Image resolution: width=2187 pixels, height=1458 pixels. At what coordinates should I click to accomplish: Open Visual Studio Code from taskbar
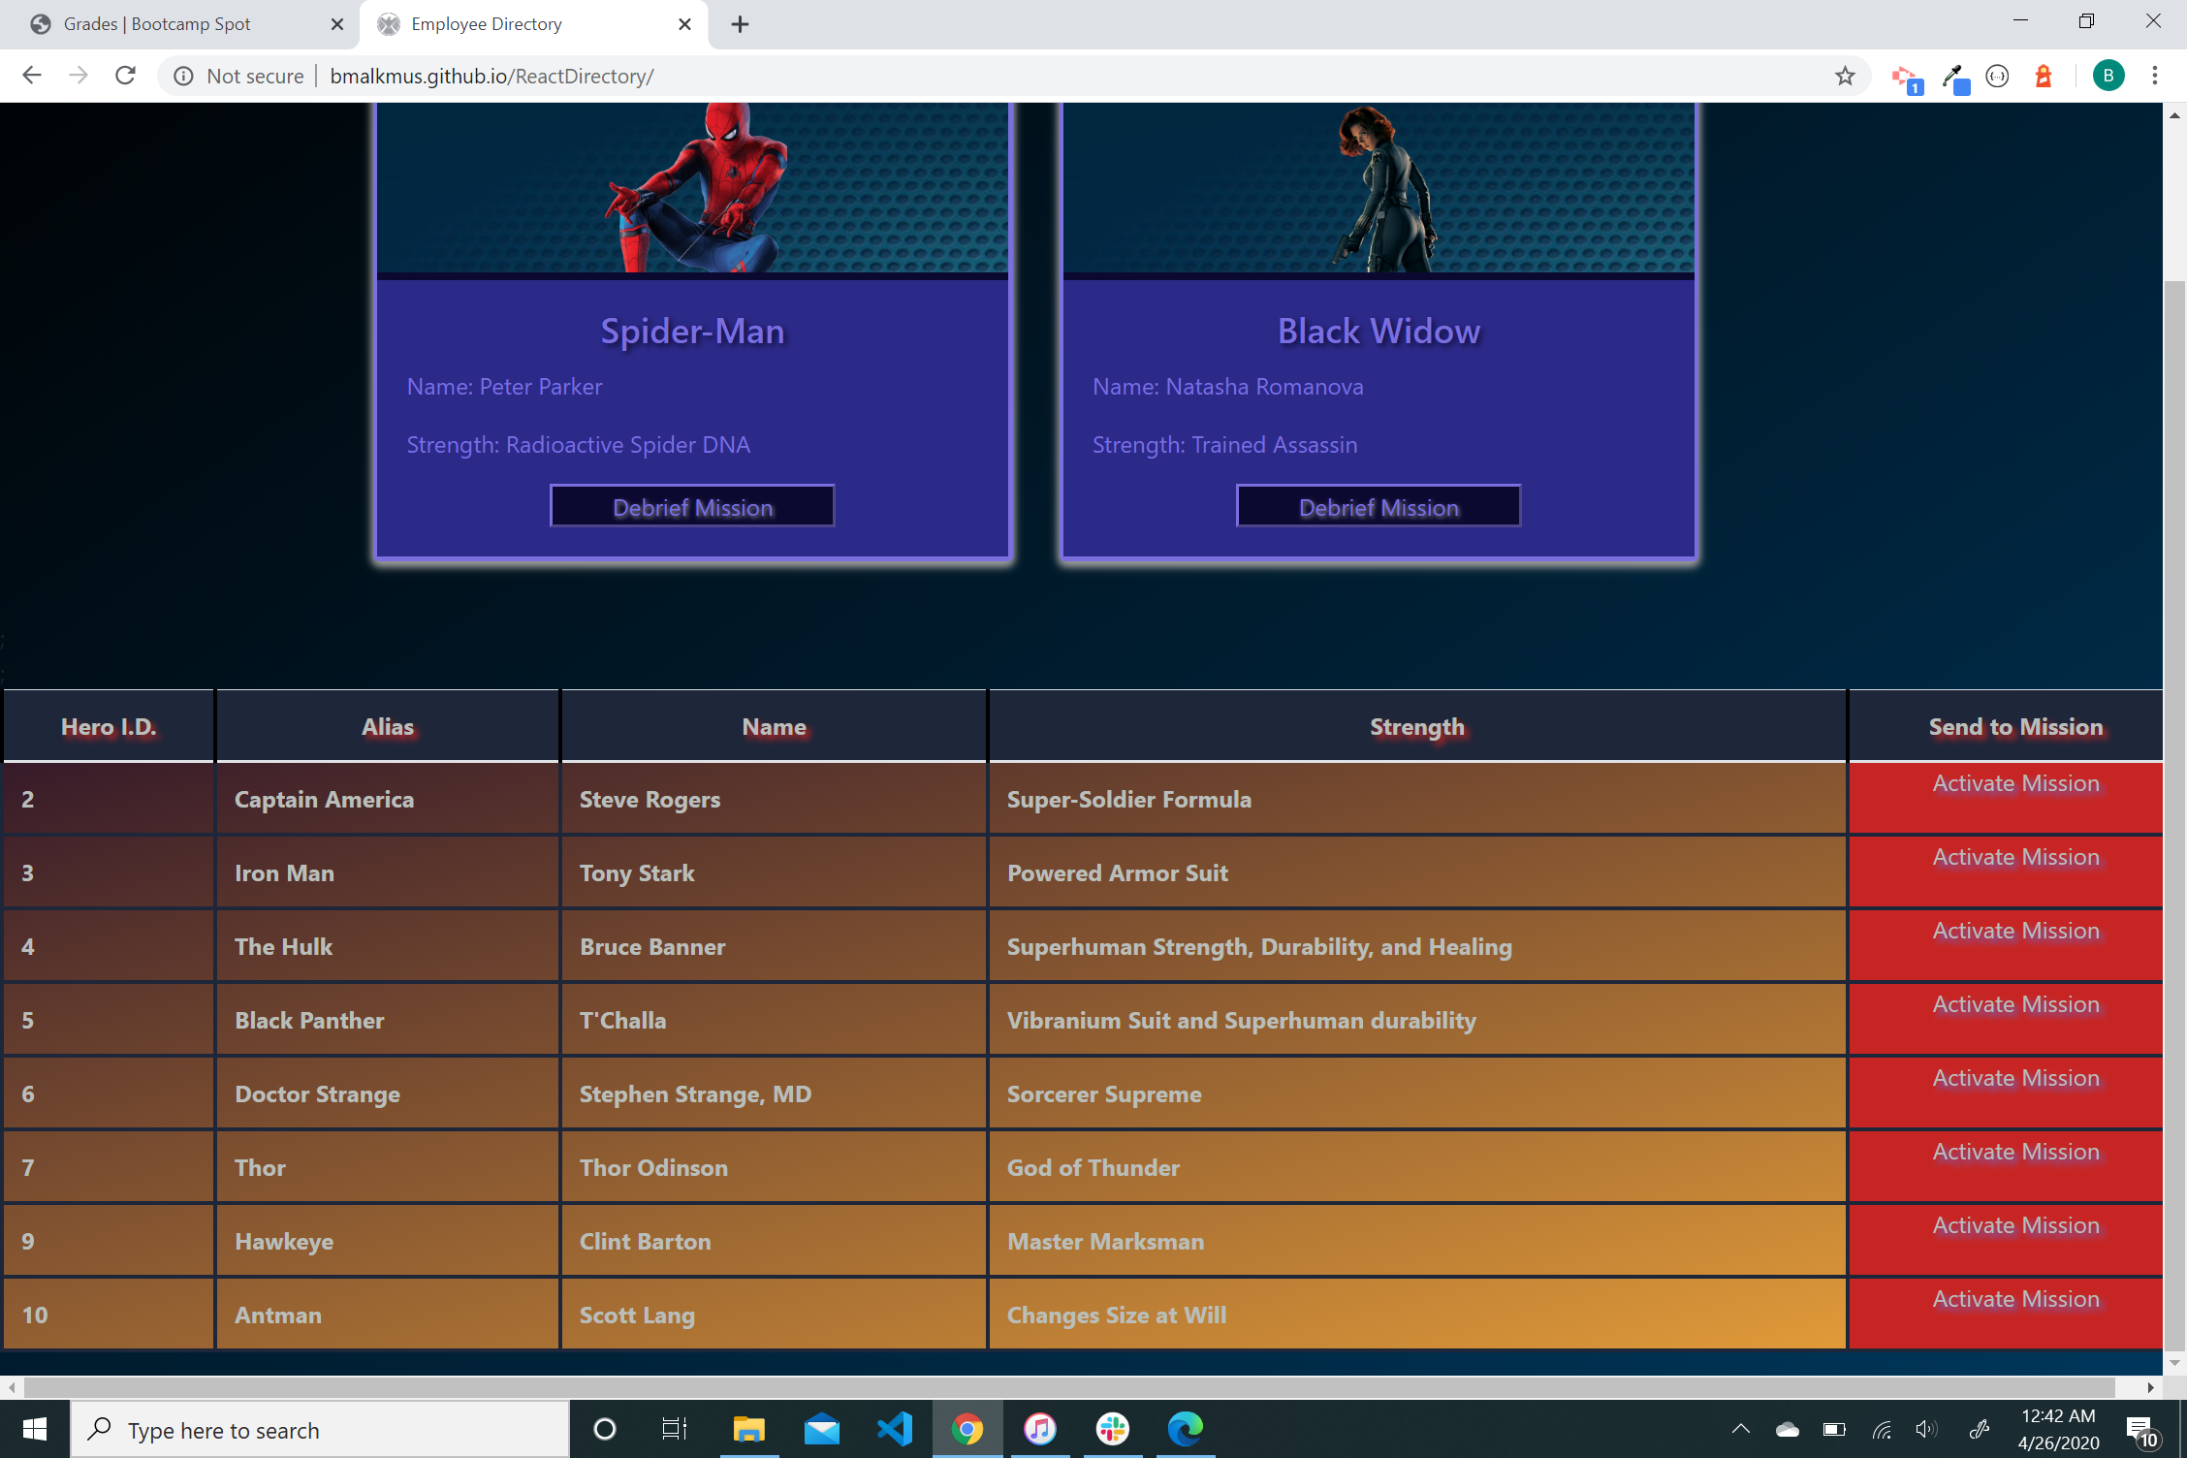click(894, 1429)
